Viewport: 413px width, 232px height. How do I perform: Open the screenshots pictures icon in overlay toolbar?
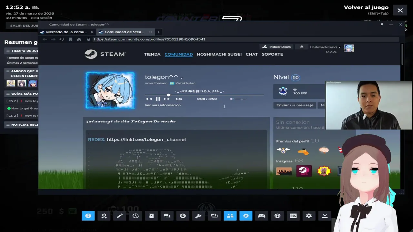214,216
